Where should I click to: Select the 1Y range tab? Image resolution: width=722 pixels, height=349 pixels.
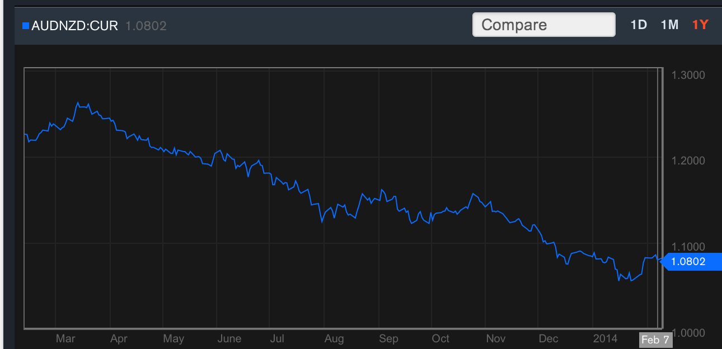(x=700, y=25)
